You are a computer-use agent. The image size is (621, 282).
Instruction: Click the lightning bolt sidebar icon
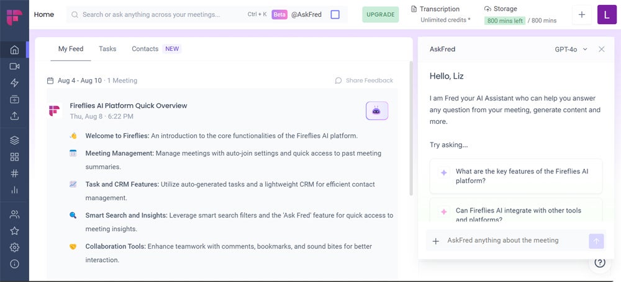14,83
